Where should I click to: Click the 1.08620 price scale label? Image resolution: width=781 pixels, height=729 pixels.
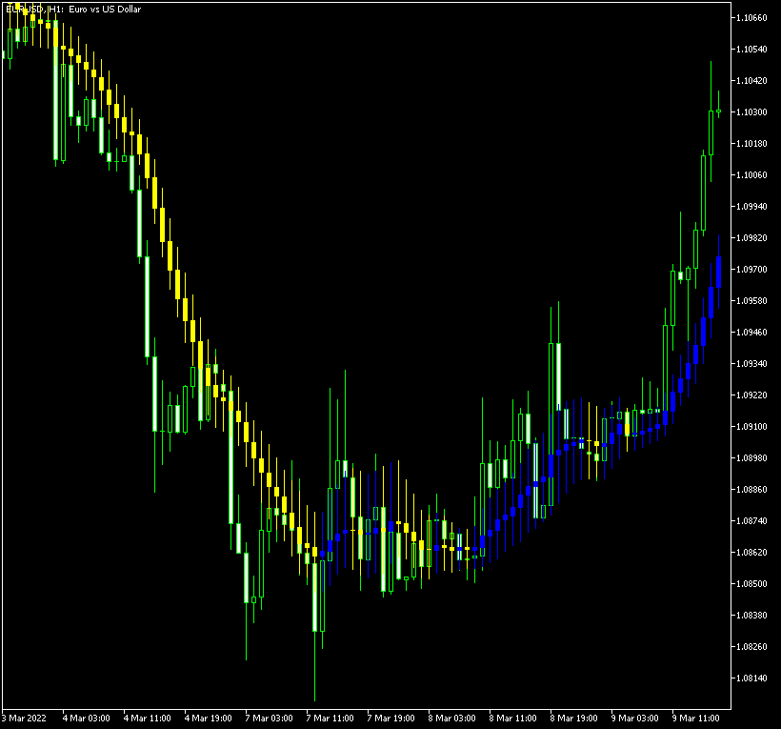[x=753, y=553]
